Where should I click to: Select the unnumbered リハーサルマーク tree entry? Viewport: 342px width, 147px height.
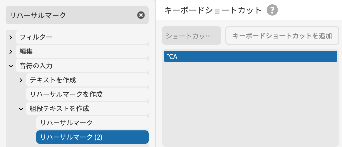point(66,123)
